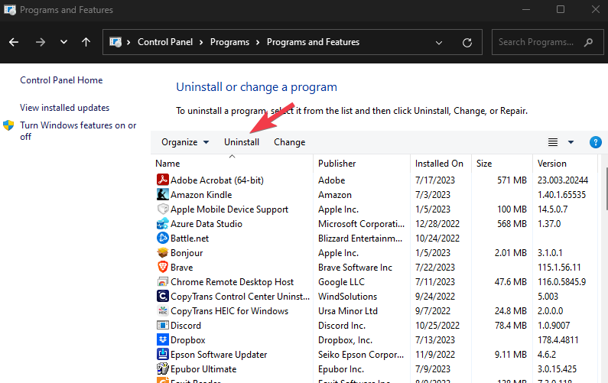Go back with the back arrow

point(14,42)
